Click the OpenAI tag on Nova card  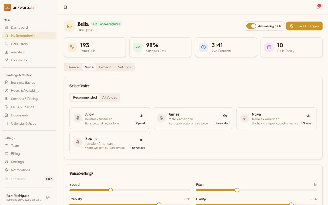(x=307, y=123)
